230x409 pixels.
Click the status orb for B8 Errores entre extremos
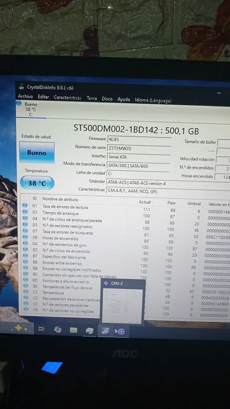[x=26, y=262]
